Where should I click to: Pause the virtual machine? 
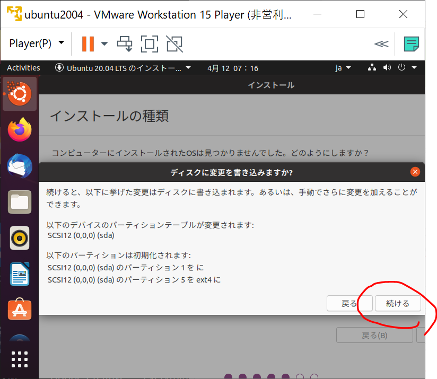[x=88, y=43]
